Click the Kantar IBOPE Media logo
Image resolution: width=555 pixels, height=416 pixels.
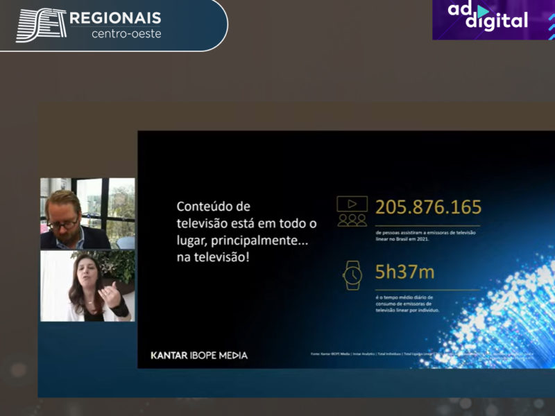click(199, 356)
